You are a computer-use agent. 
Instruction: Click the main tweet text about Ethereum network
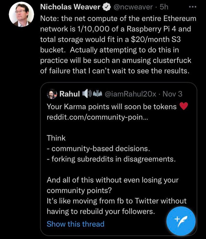[x=118, y=39]
